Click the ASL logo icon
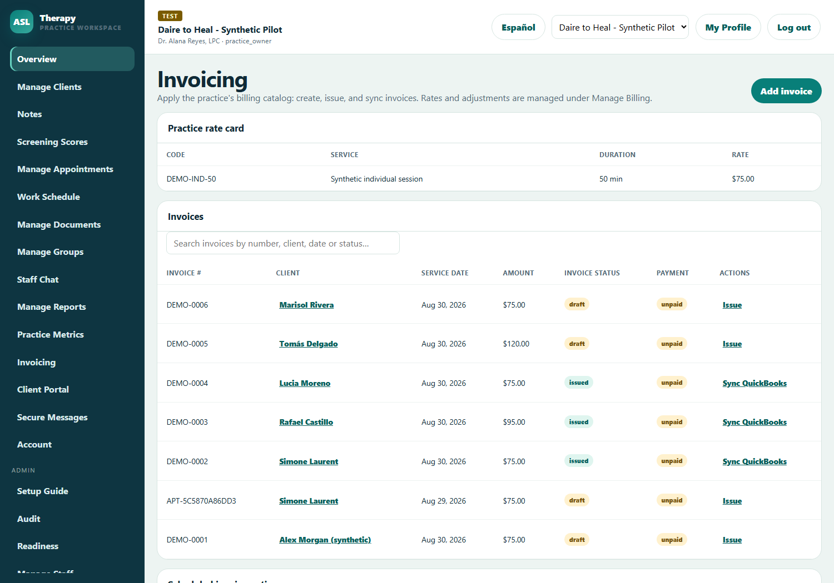 coord(22,22)
